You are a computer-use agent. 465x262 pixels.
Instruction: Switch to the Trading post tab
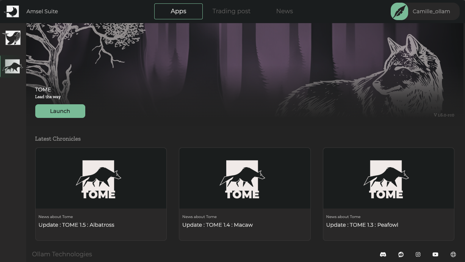231,11
